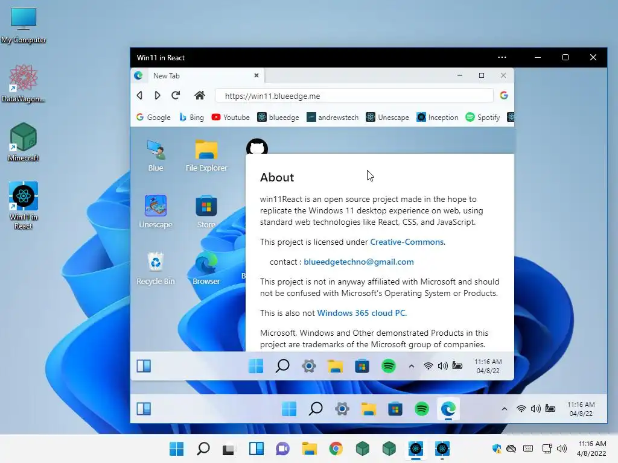The image size is (618, 463).
Task: Open the Google bookmark
Action: pos(153,118)
